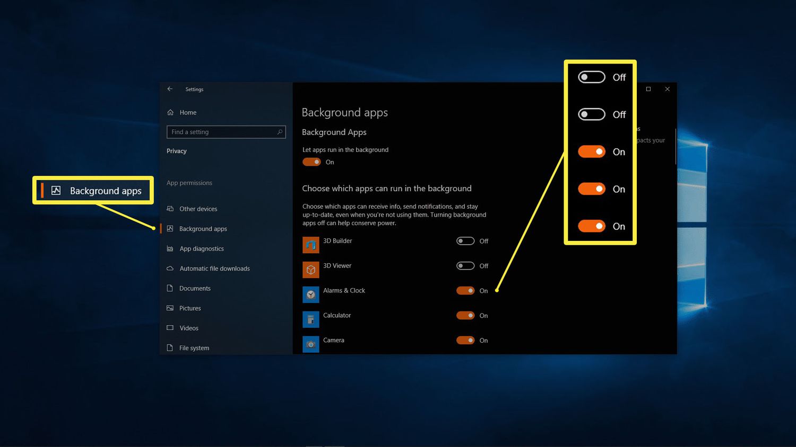796x447 pixels.
Task: Click the App diagnostics icon
Action: 170,248
